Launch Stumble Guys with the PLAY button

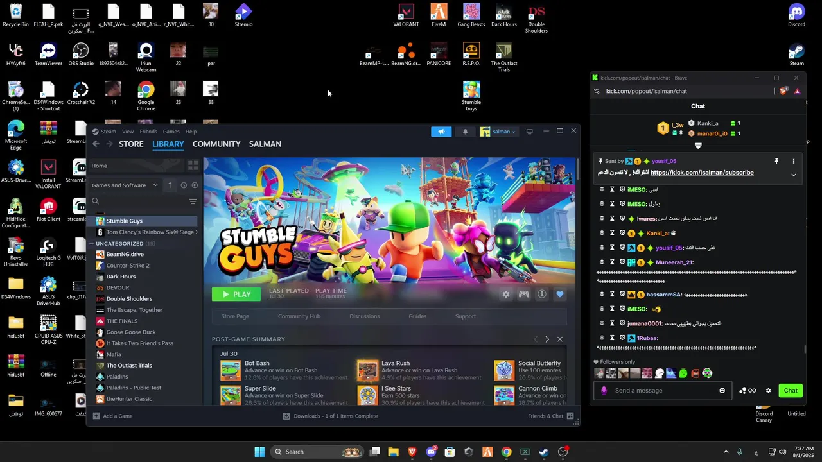[x=236, y=295]
